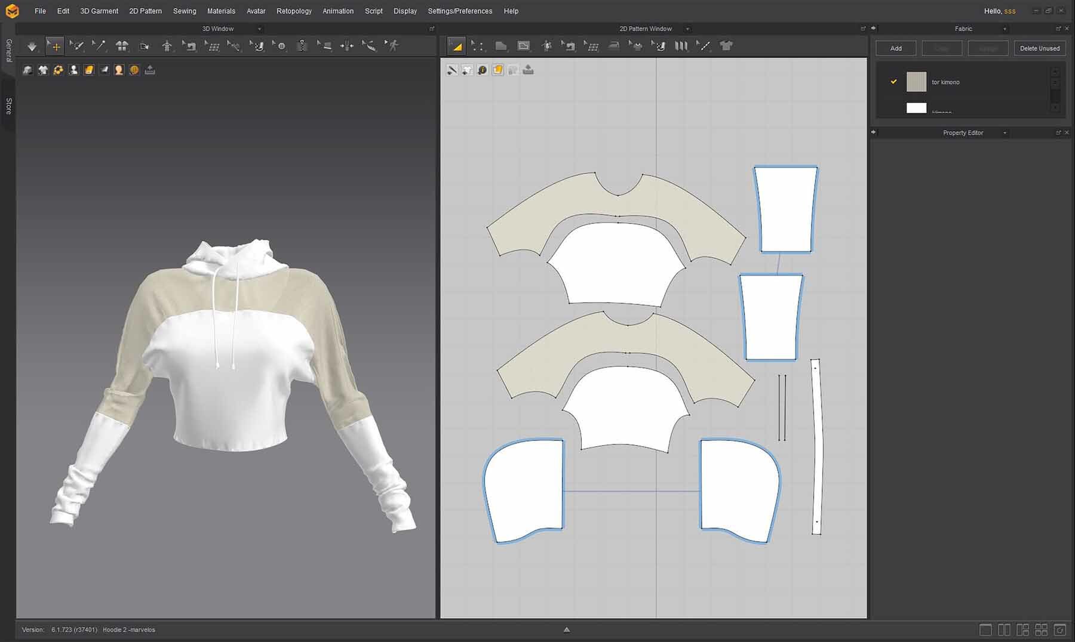Viewport: 1075px width, 642px height.
Task: Open the Retopology menu
Action: click(294, 11)
